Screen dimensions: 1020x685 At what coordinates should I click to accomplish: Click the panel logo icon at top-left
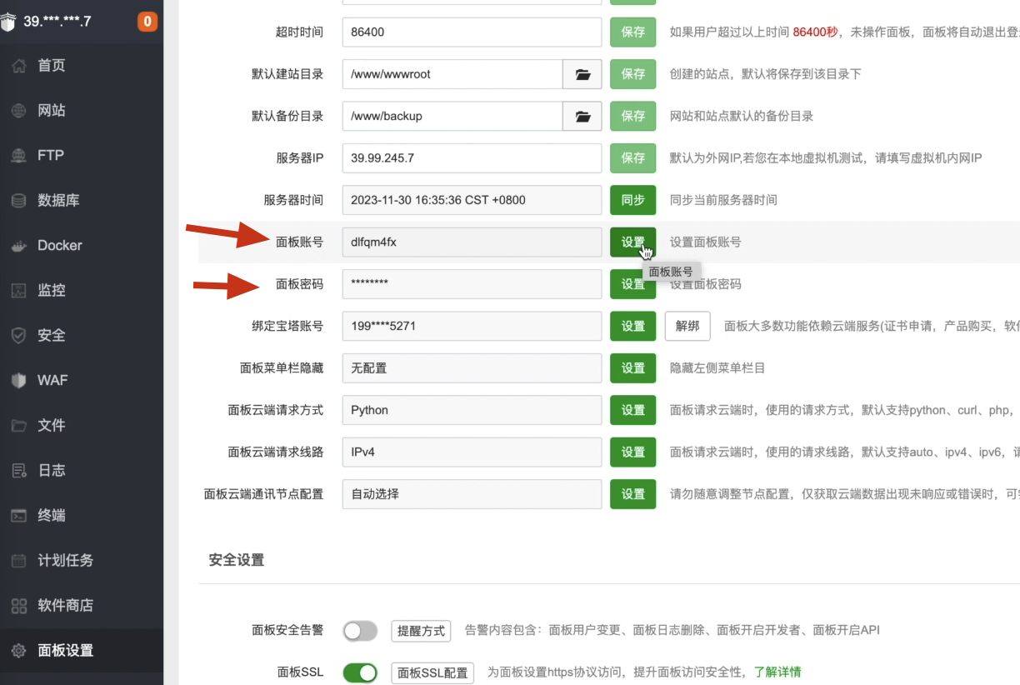(x=7, y=22)
